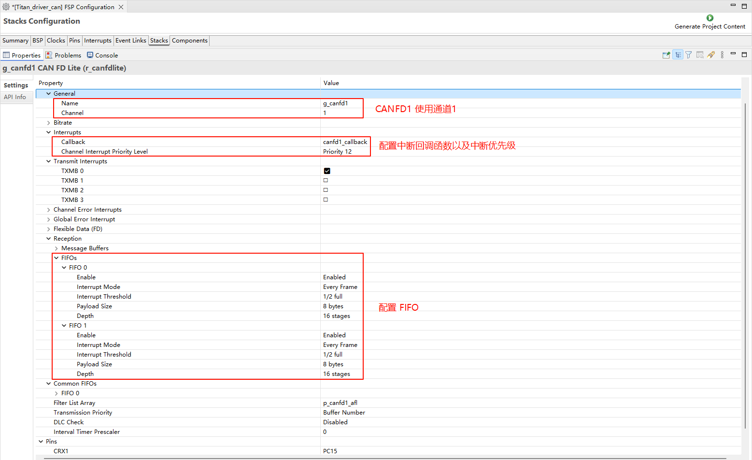Expand Channel Error Interrupts group
Screen dimensions: 752x460
[x=48, y=210]
